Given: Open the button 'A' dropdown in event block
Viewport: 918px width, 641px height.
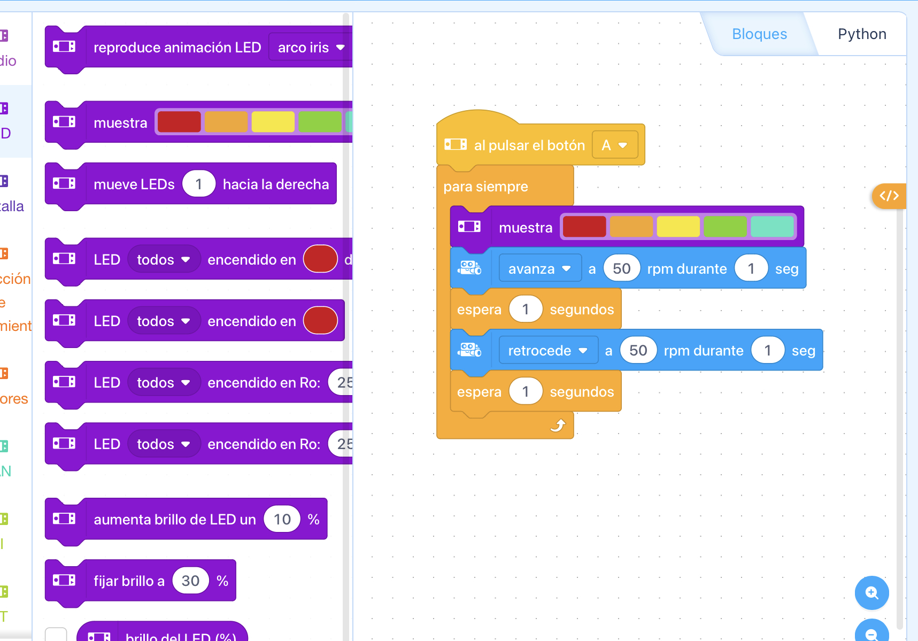Looking at the screenshot, I should tap(615, 145).
